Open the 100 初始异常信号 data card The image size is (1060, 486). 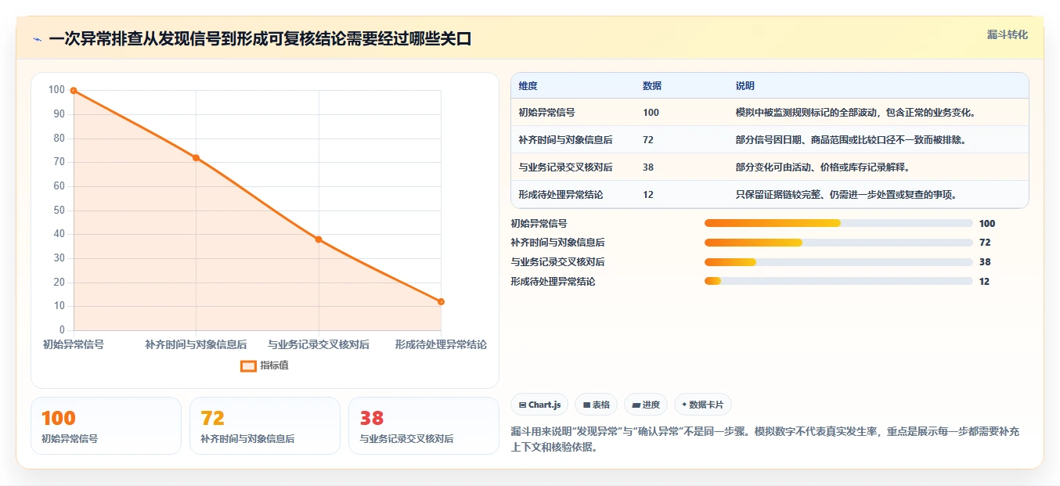(x=106, y=426)
